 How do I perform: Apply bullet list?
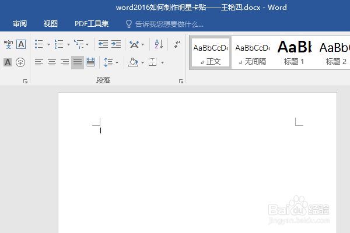click(x=39, y=44)
